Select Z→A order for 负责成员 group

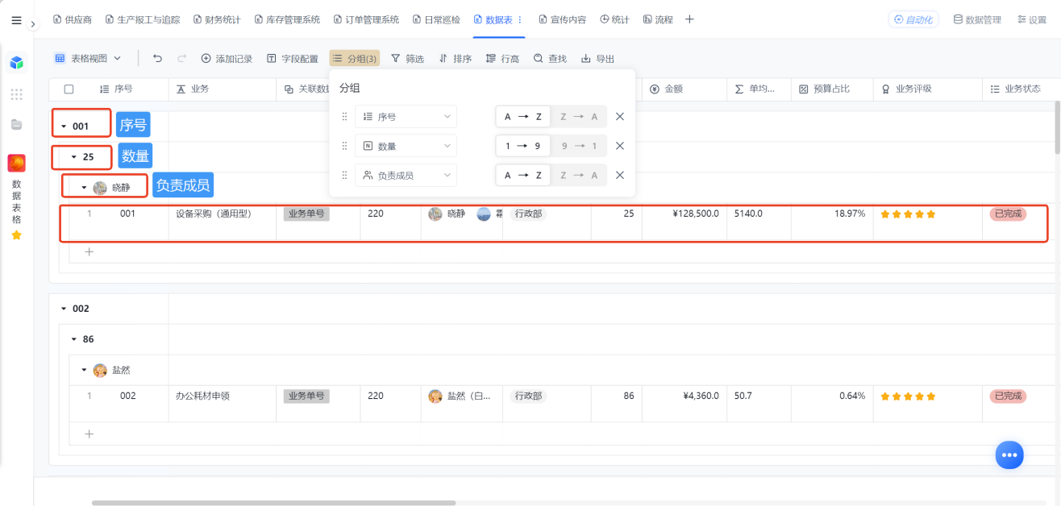[579, 175]
